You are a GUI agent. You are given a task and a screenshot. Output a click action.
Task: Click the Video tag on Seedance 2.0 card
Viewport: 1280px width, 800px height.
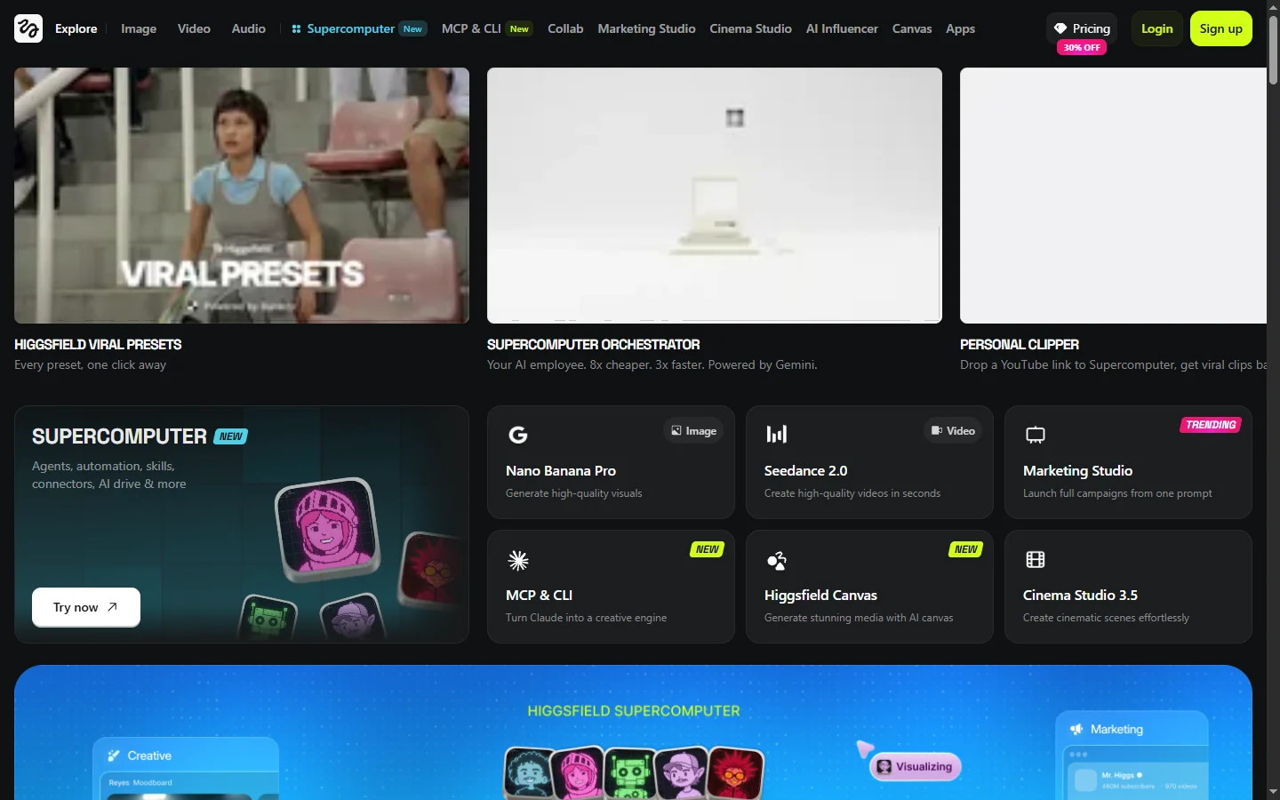click(x=952, y=431)
